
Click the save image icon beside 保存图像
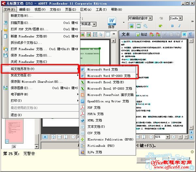[x=6, y=88]
